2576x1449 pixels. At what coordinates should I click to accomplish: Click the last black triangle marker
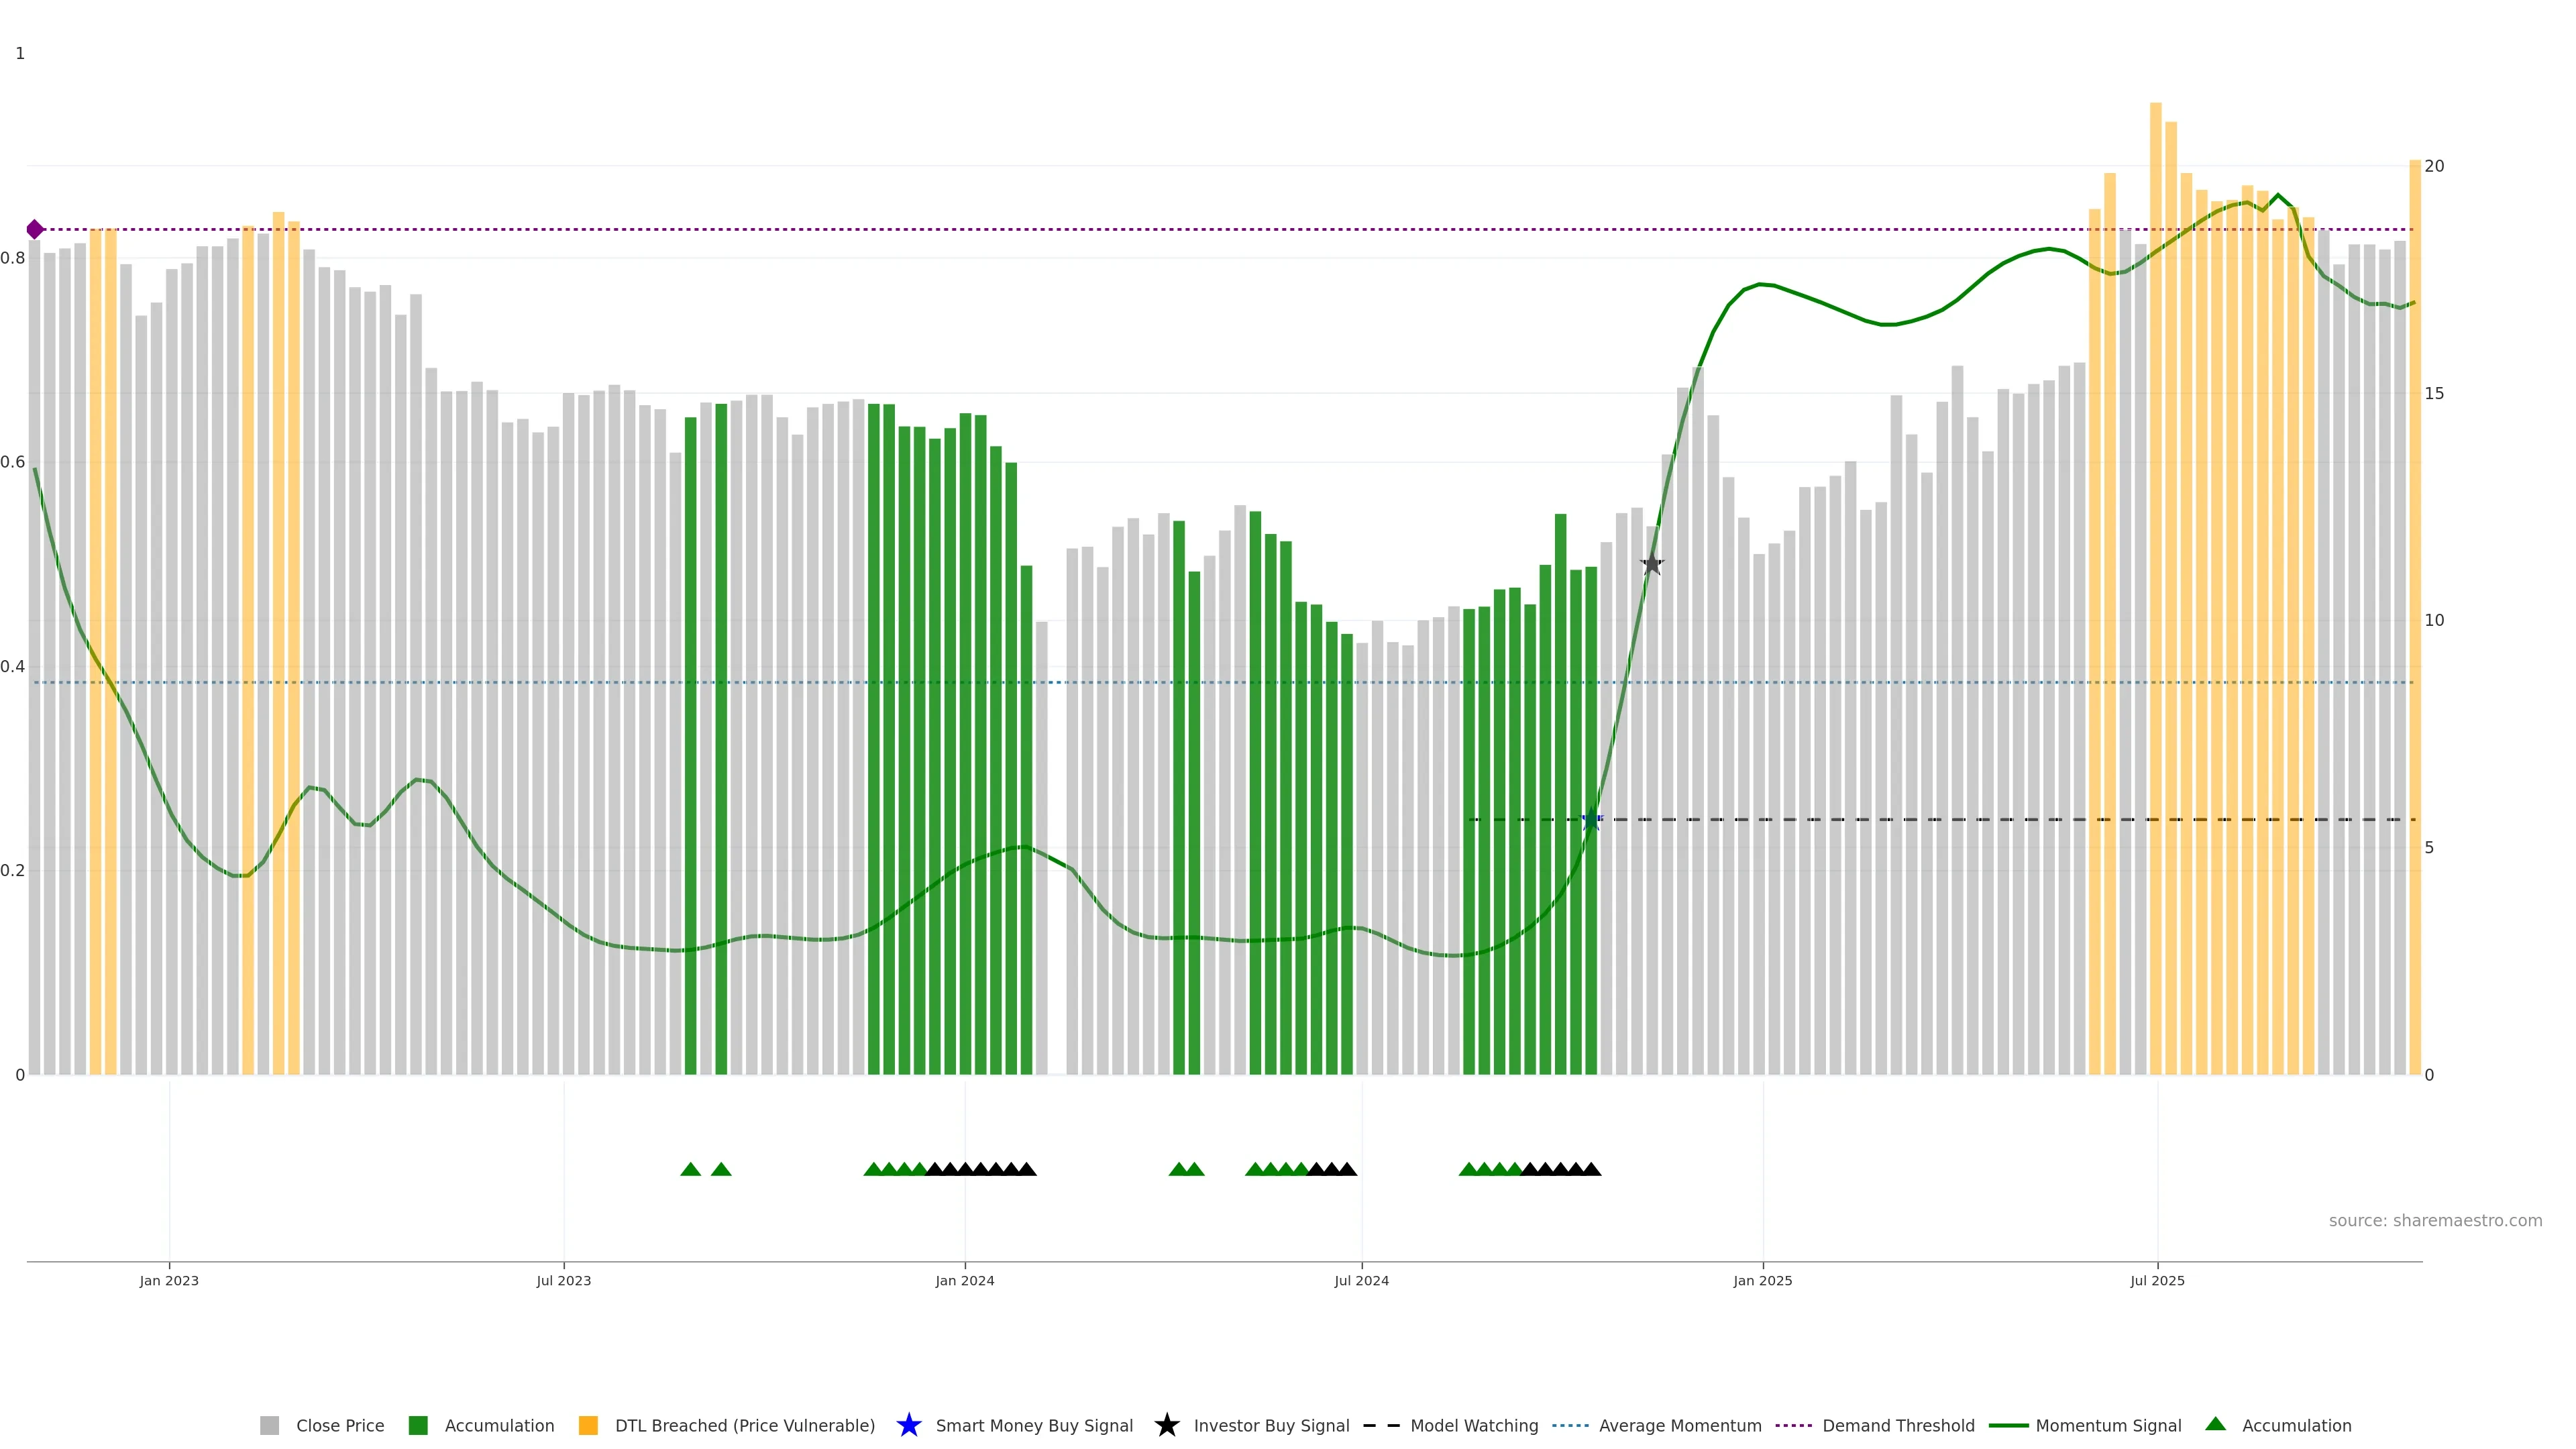pyautogui.click(x=1591, y=1169)
